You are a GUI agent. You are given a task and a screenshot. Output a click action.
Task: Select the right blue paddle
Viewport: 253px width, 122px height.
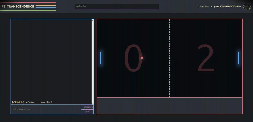[238, 58]
